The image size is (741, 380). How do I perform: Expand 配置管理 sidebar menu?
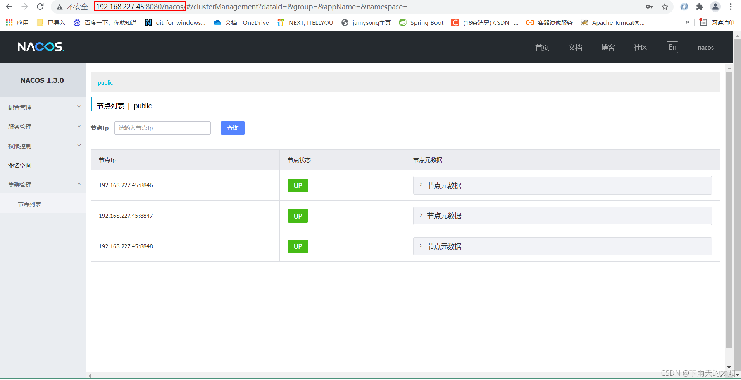[x=43, y=107]
